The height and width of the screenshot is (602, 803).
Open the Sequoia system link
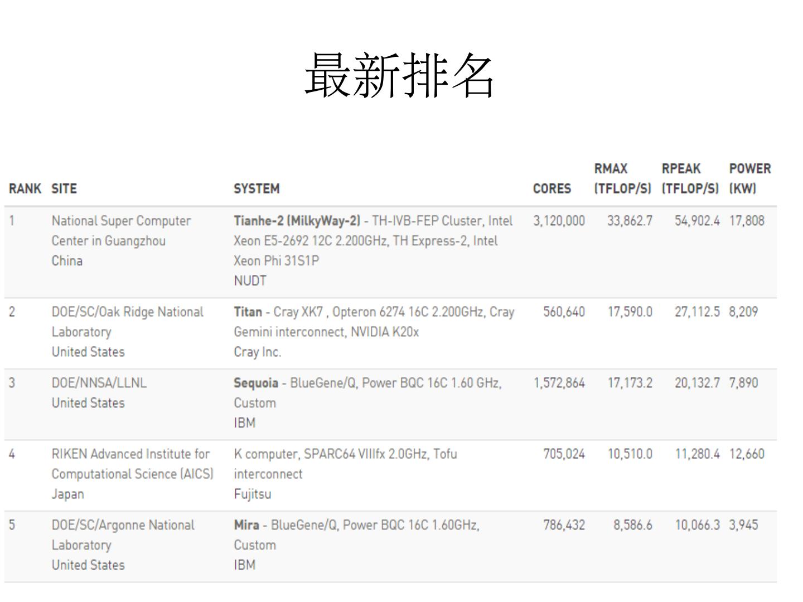click(x=256, y=383)
